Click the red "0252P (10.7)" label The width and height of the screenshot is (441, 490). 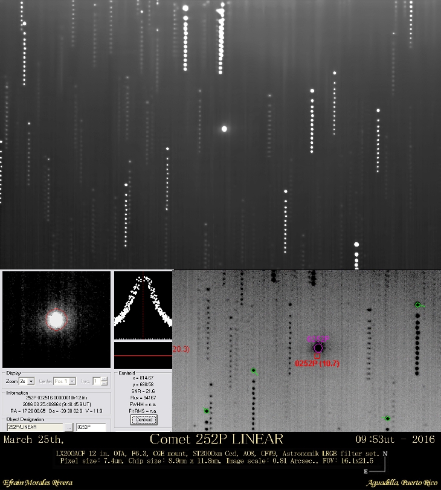[318, 364]
